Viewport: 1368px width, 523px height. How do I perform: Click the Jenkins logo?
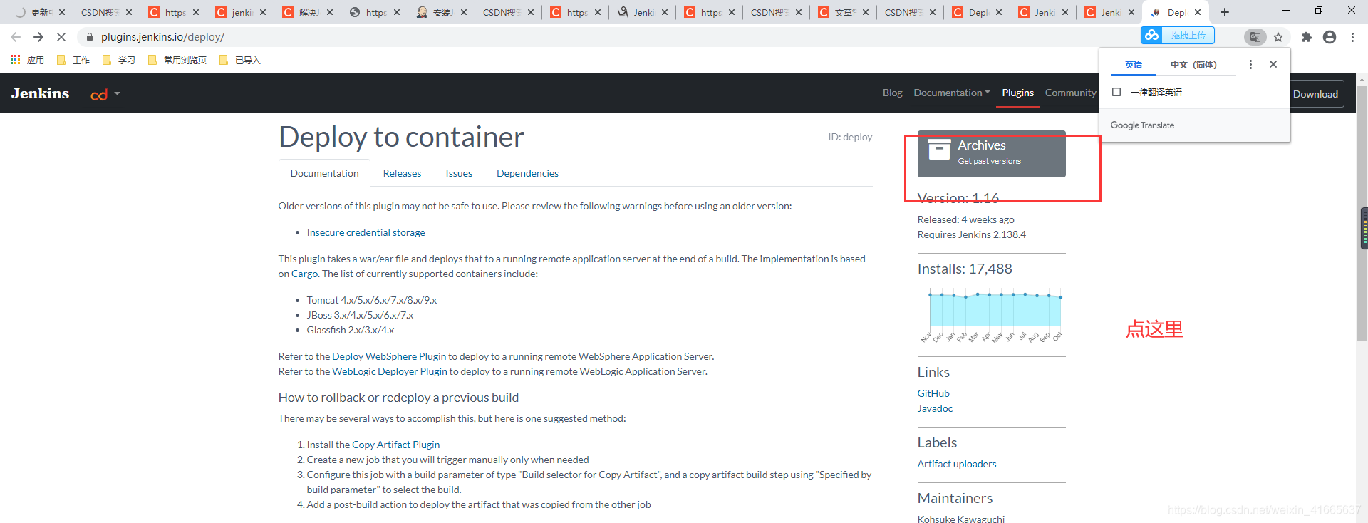[41, 93]
